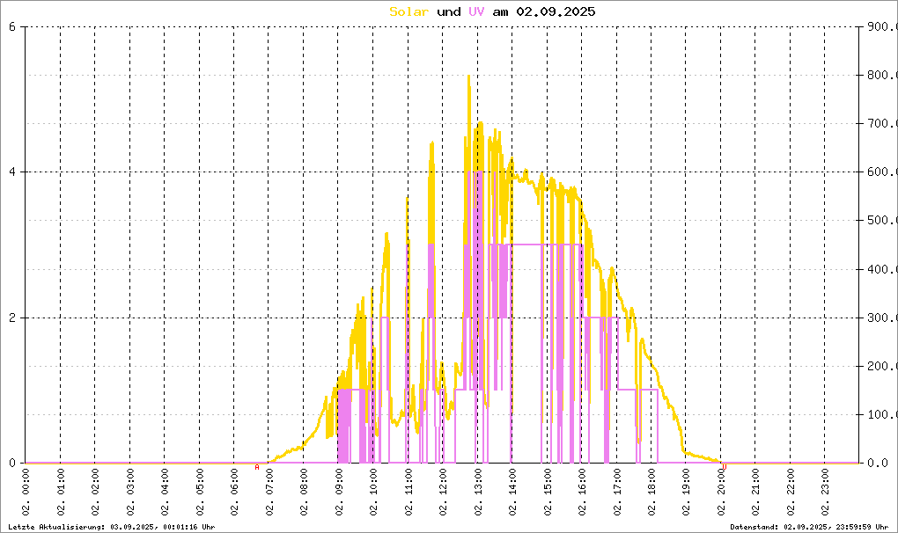Click right axis solar value "100.0"
898x533 pixels.
[x=881, y=414]
